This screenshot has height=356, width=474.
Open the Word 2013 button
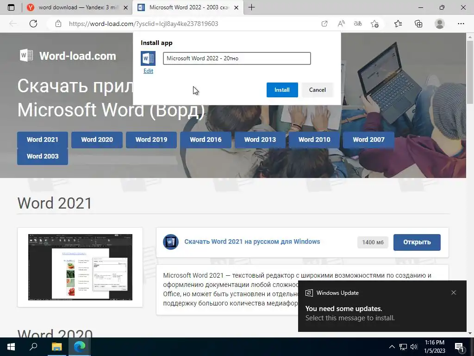260,140
